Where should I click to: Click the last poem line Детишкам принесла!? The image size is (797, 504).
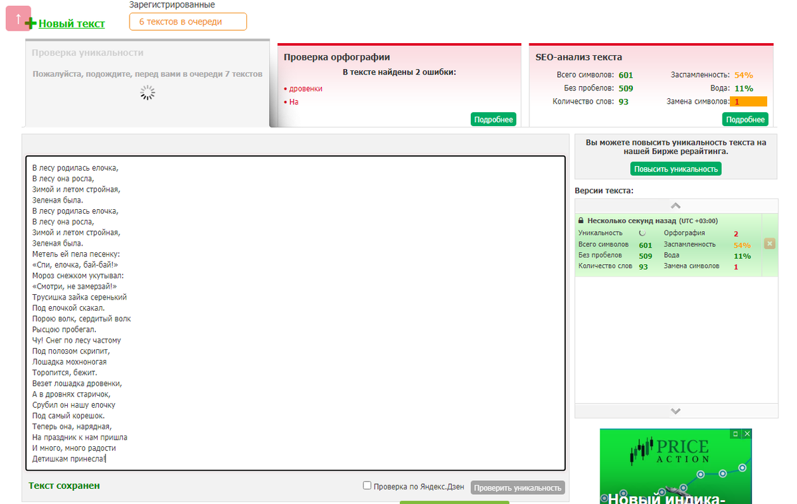coord(69,459)
